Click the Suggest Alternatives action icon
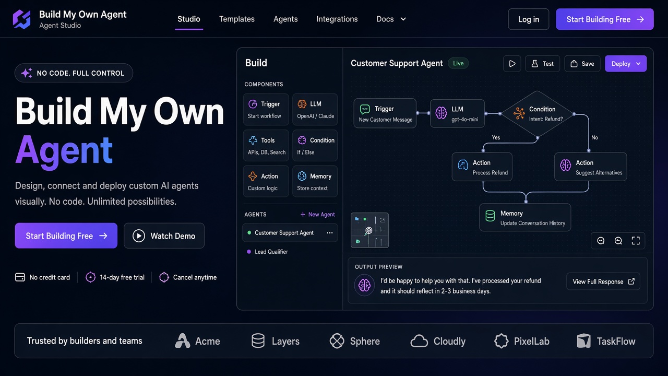 566,165
